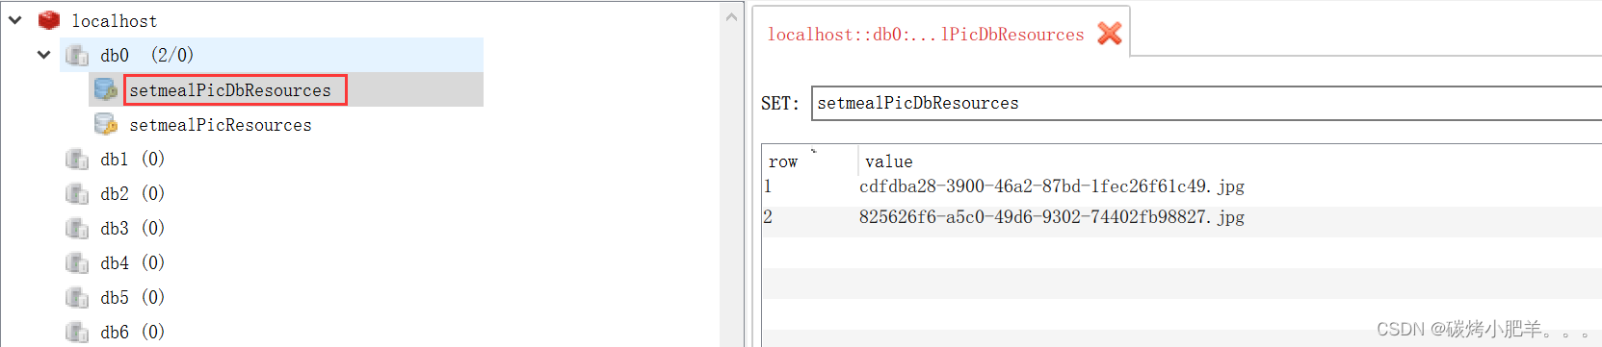This screenshot has width=1602, height=347.
Task: Select db6 (0) database
Action: click(x=133, y=332)
